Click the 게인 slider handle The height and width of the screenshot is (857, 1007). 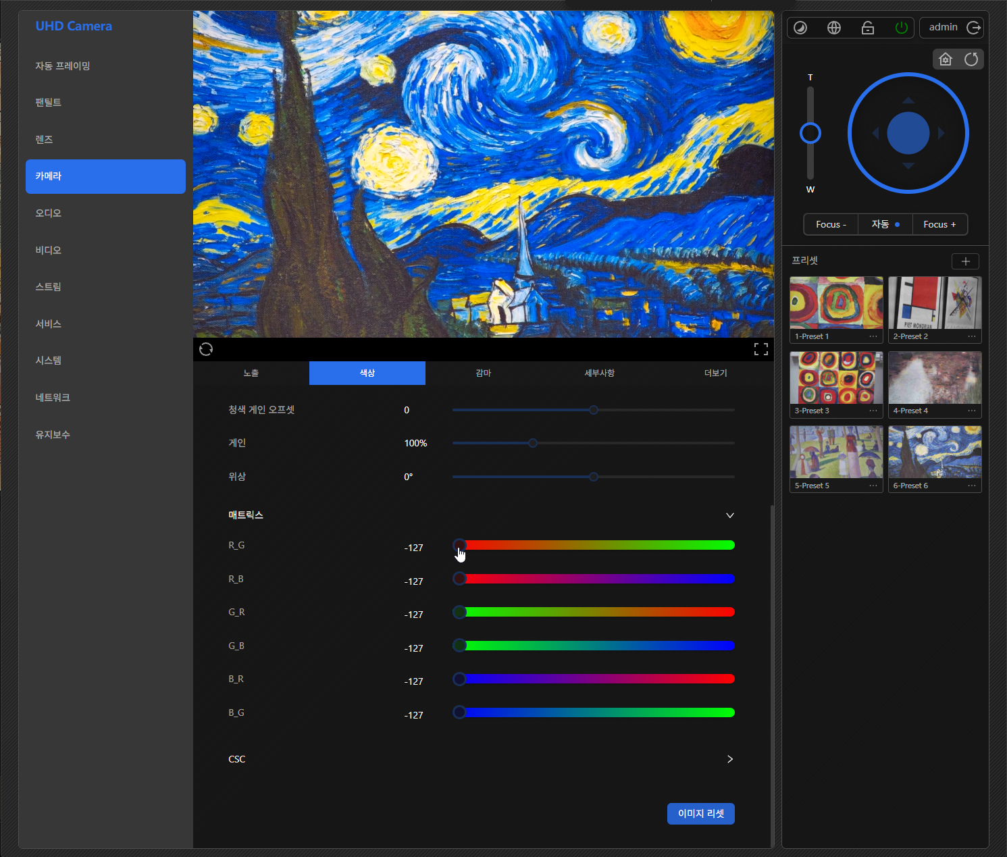click(533, 443)
